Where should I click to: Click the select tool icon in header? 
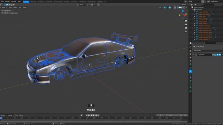click(1, 5)
